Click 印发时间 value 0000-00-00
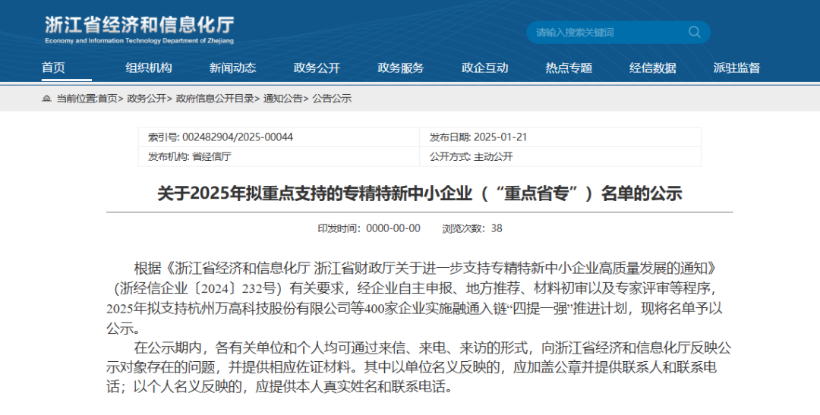The image size is (820, 415). tap(393, 228)
